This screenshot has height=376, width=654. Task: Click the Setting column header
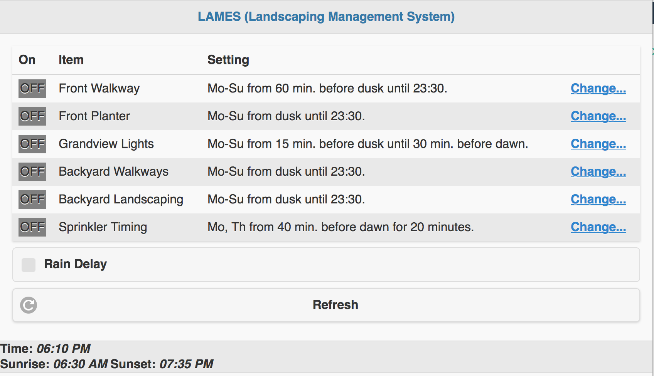pyautogui.click(x=228, y=60)
